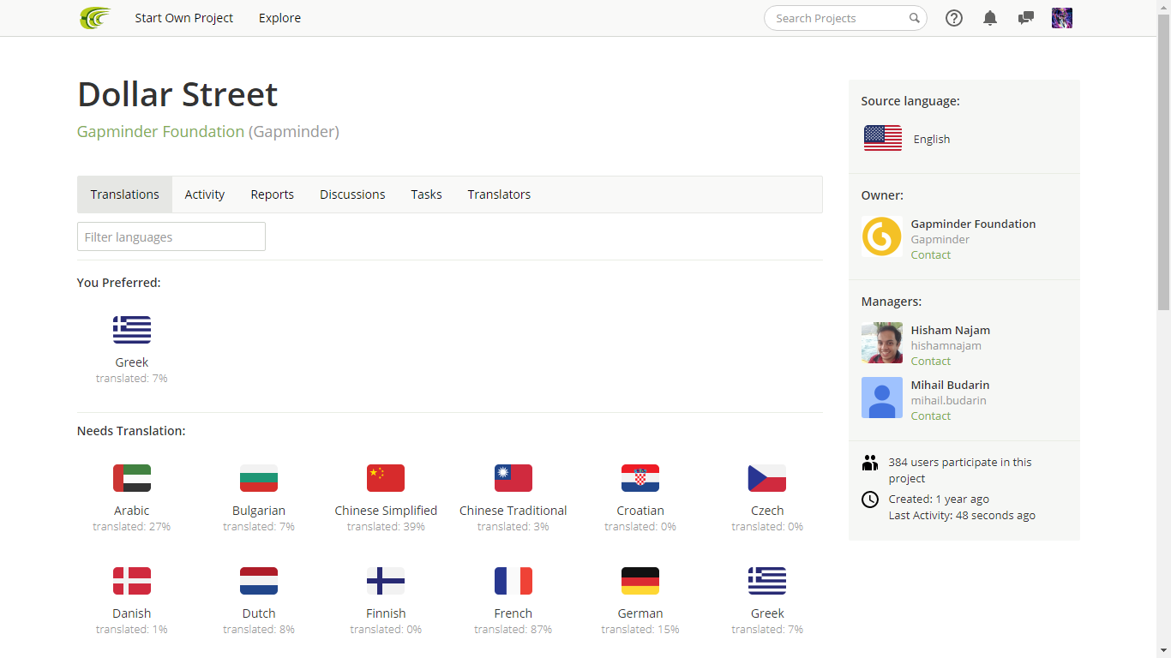Switch to Activity tab
Viewport: 1171px width, 658px height.
(205, 194)
